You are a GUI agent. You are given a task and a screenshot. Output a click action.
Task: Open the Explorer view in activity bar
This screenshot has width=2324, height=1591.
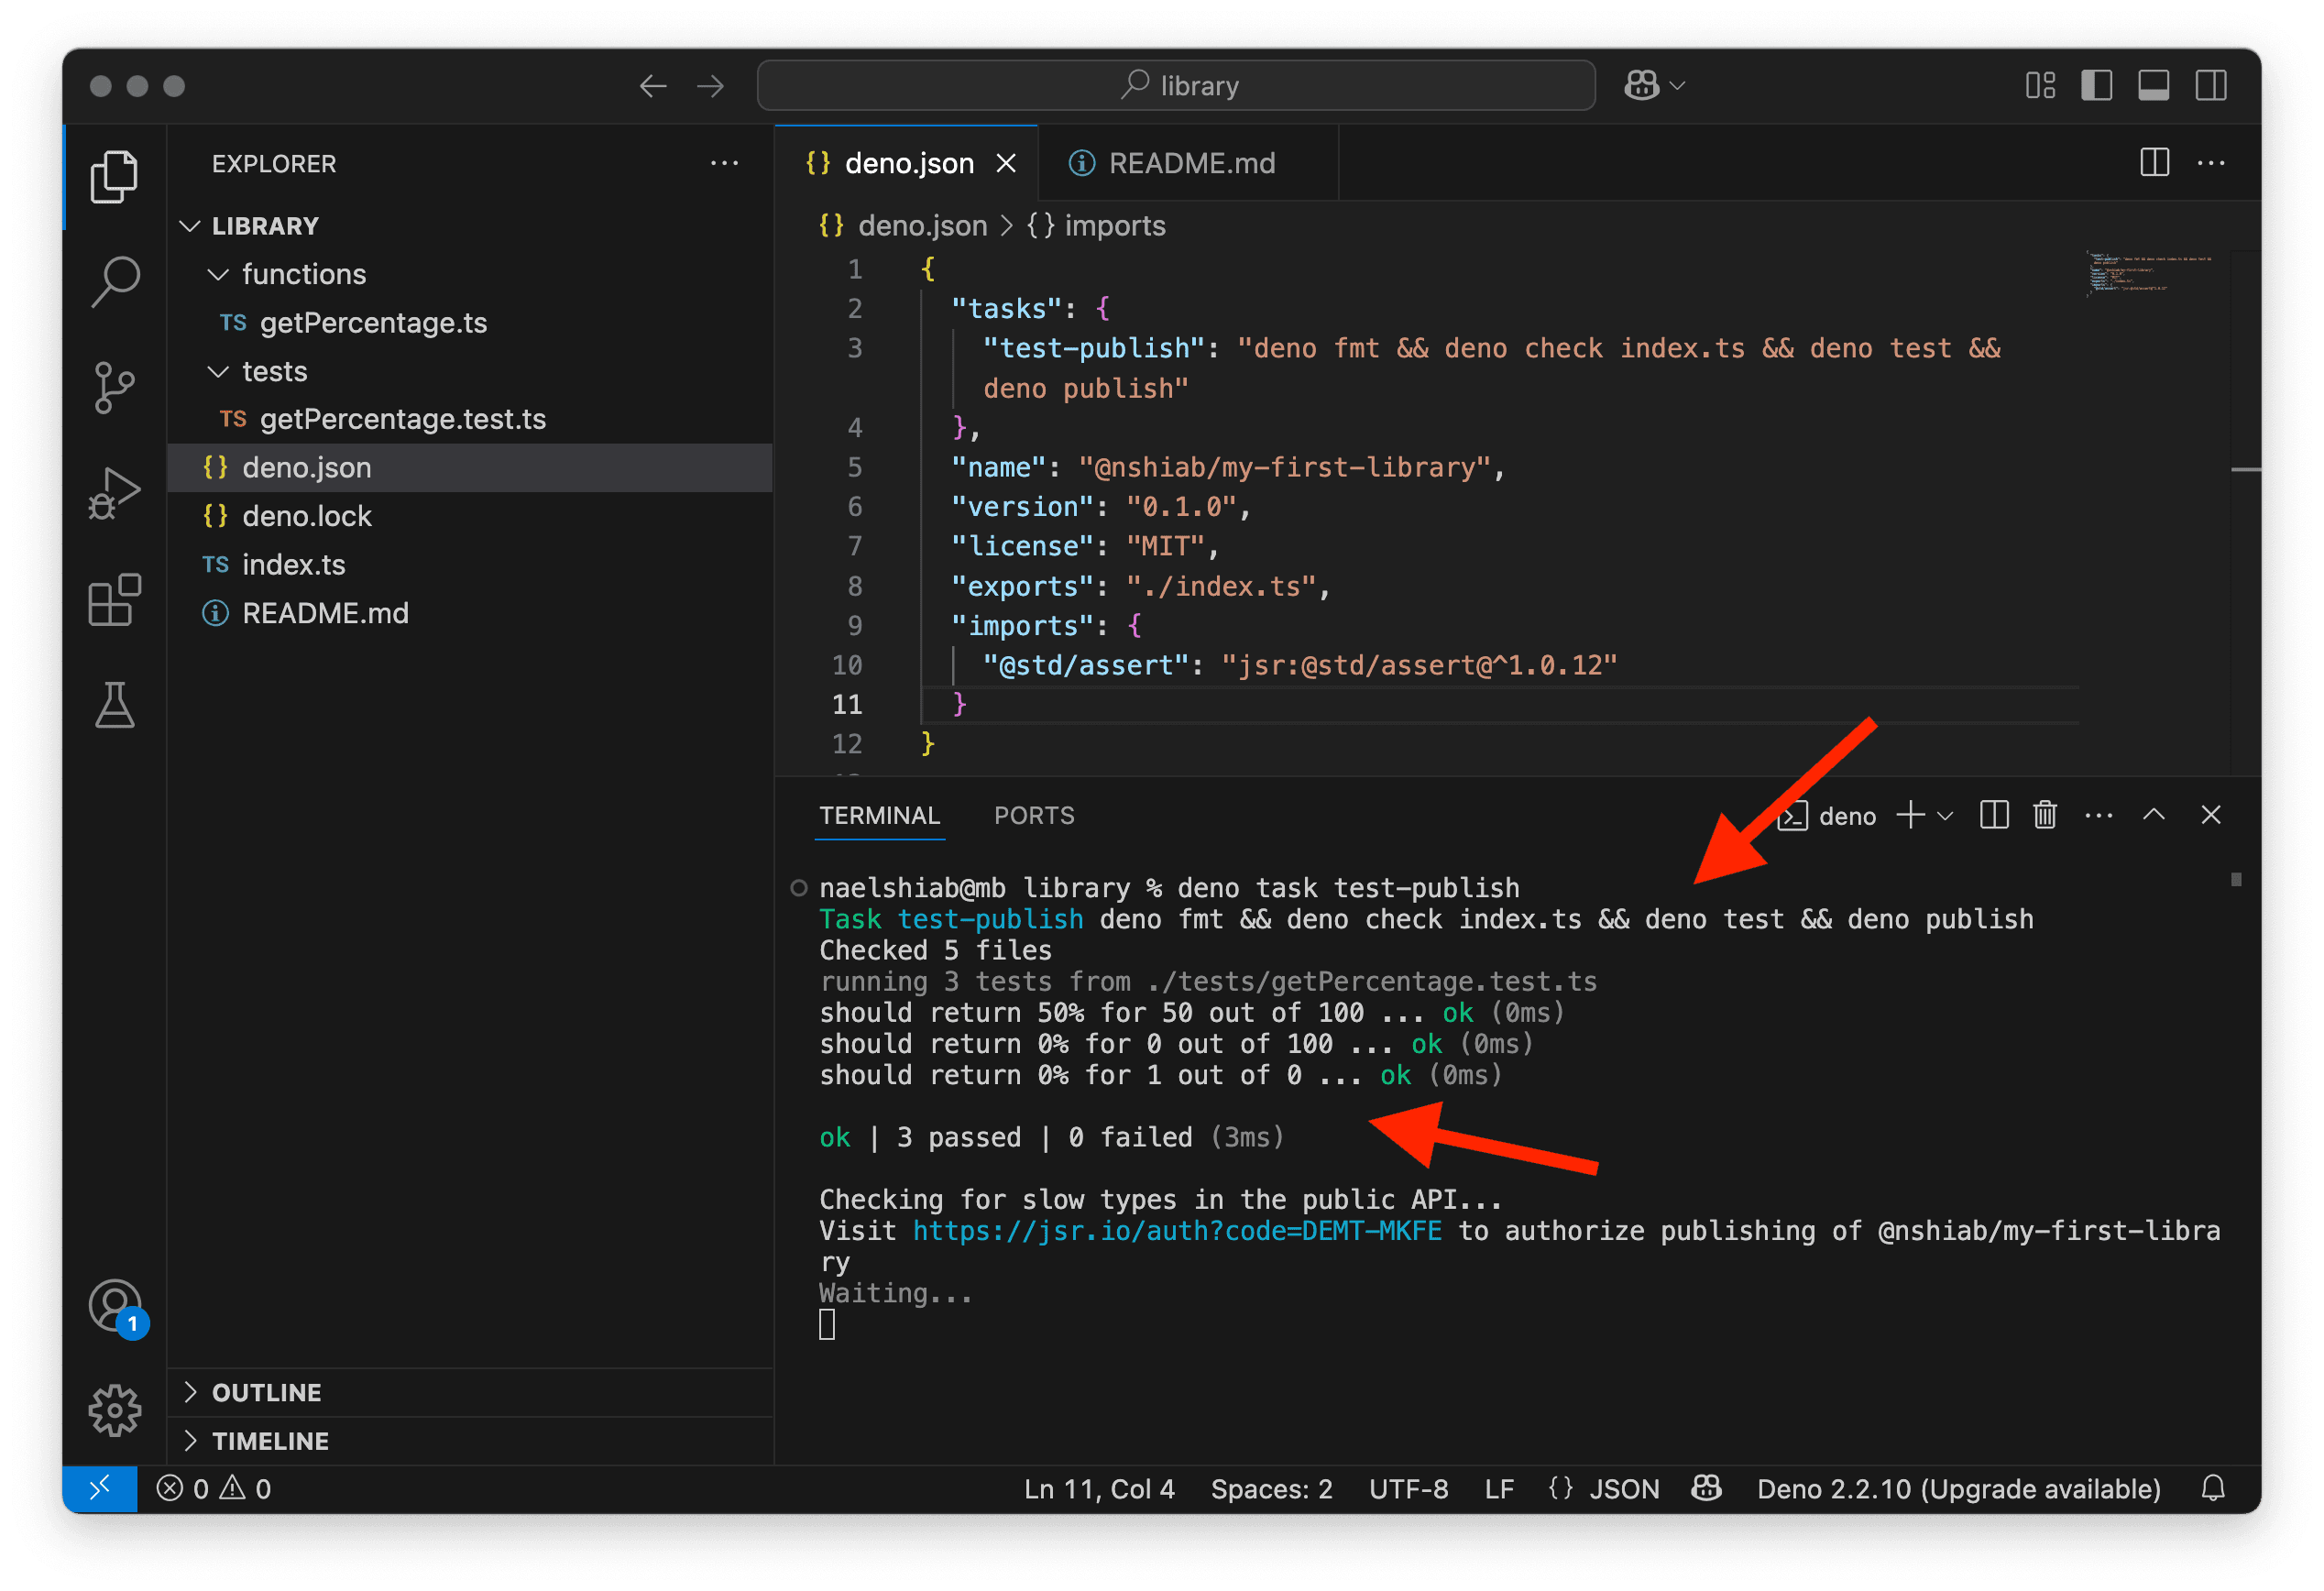click(x=114, y=177)
